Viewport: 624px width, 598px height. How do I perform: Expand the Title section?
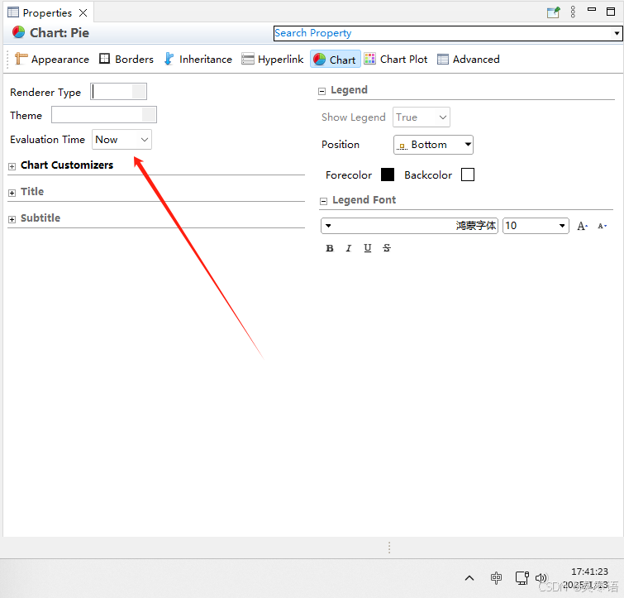click(12, 193)
